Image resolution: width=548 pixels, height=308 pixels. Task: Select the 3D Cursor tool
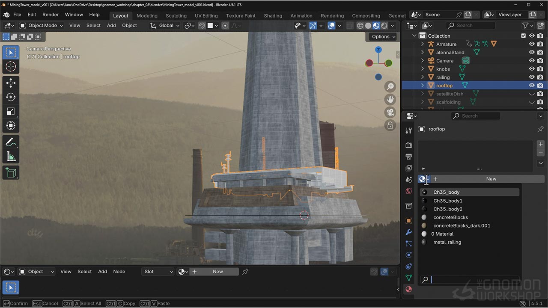pos(11,66)
